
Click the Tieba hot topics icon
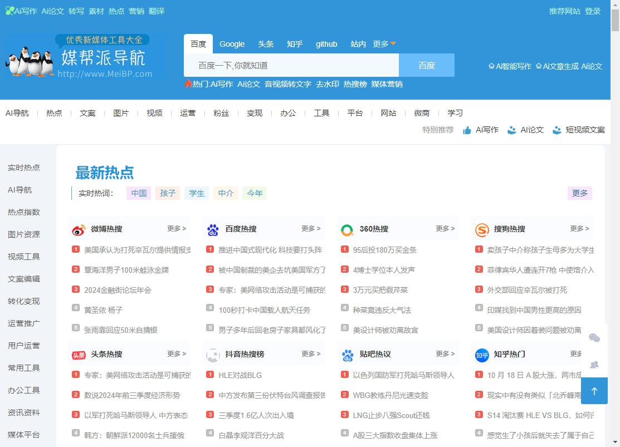tap(347, 355)
